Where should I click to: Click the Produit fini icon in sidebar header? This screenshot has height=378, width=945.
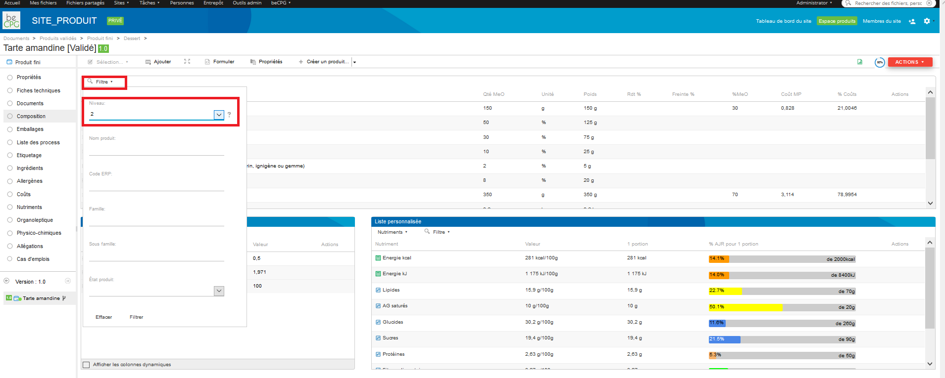(x=9, y=62)
